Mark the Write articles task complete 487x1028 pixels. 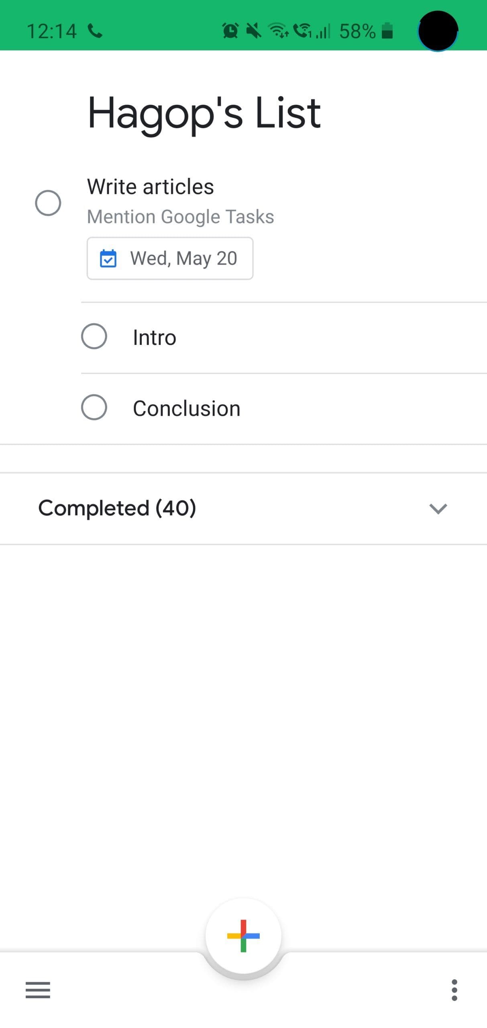(x=48, y=202)
